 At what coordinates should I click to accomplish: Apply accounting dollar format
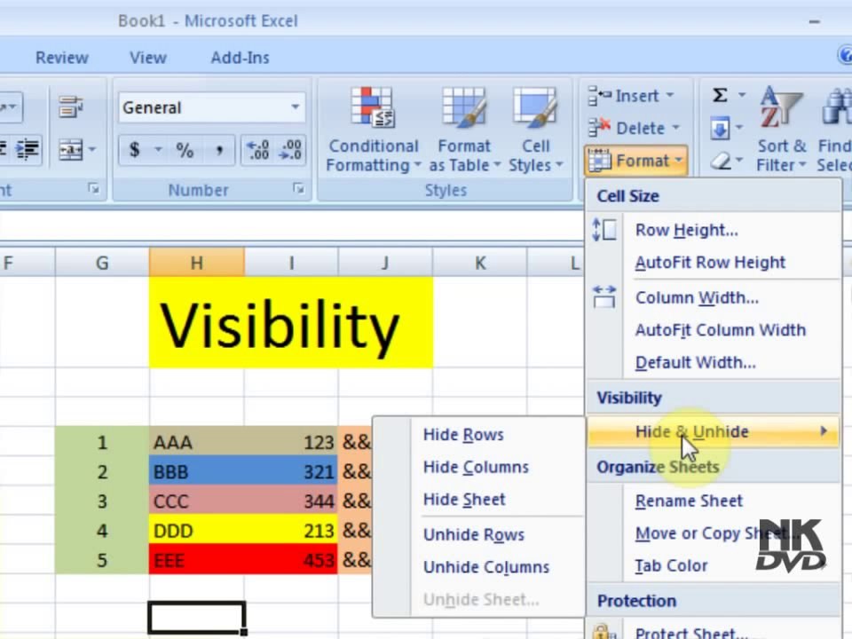pyautogui.click(x=134, y=149)
